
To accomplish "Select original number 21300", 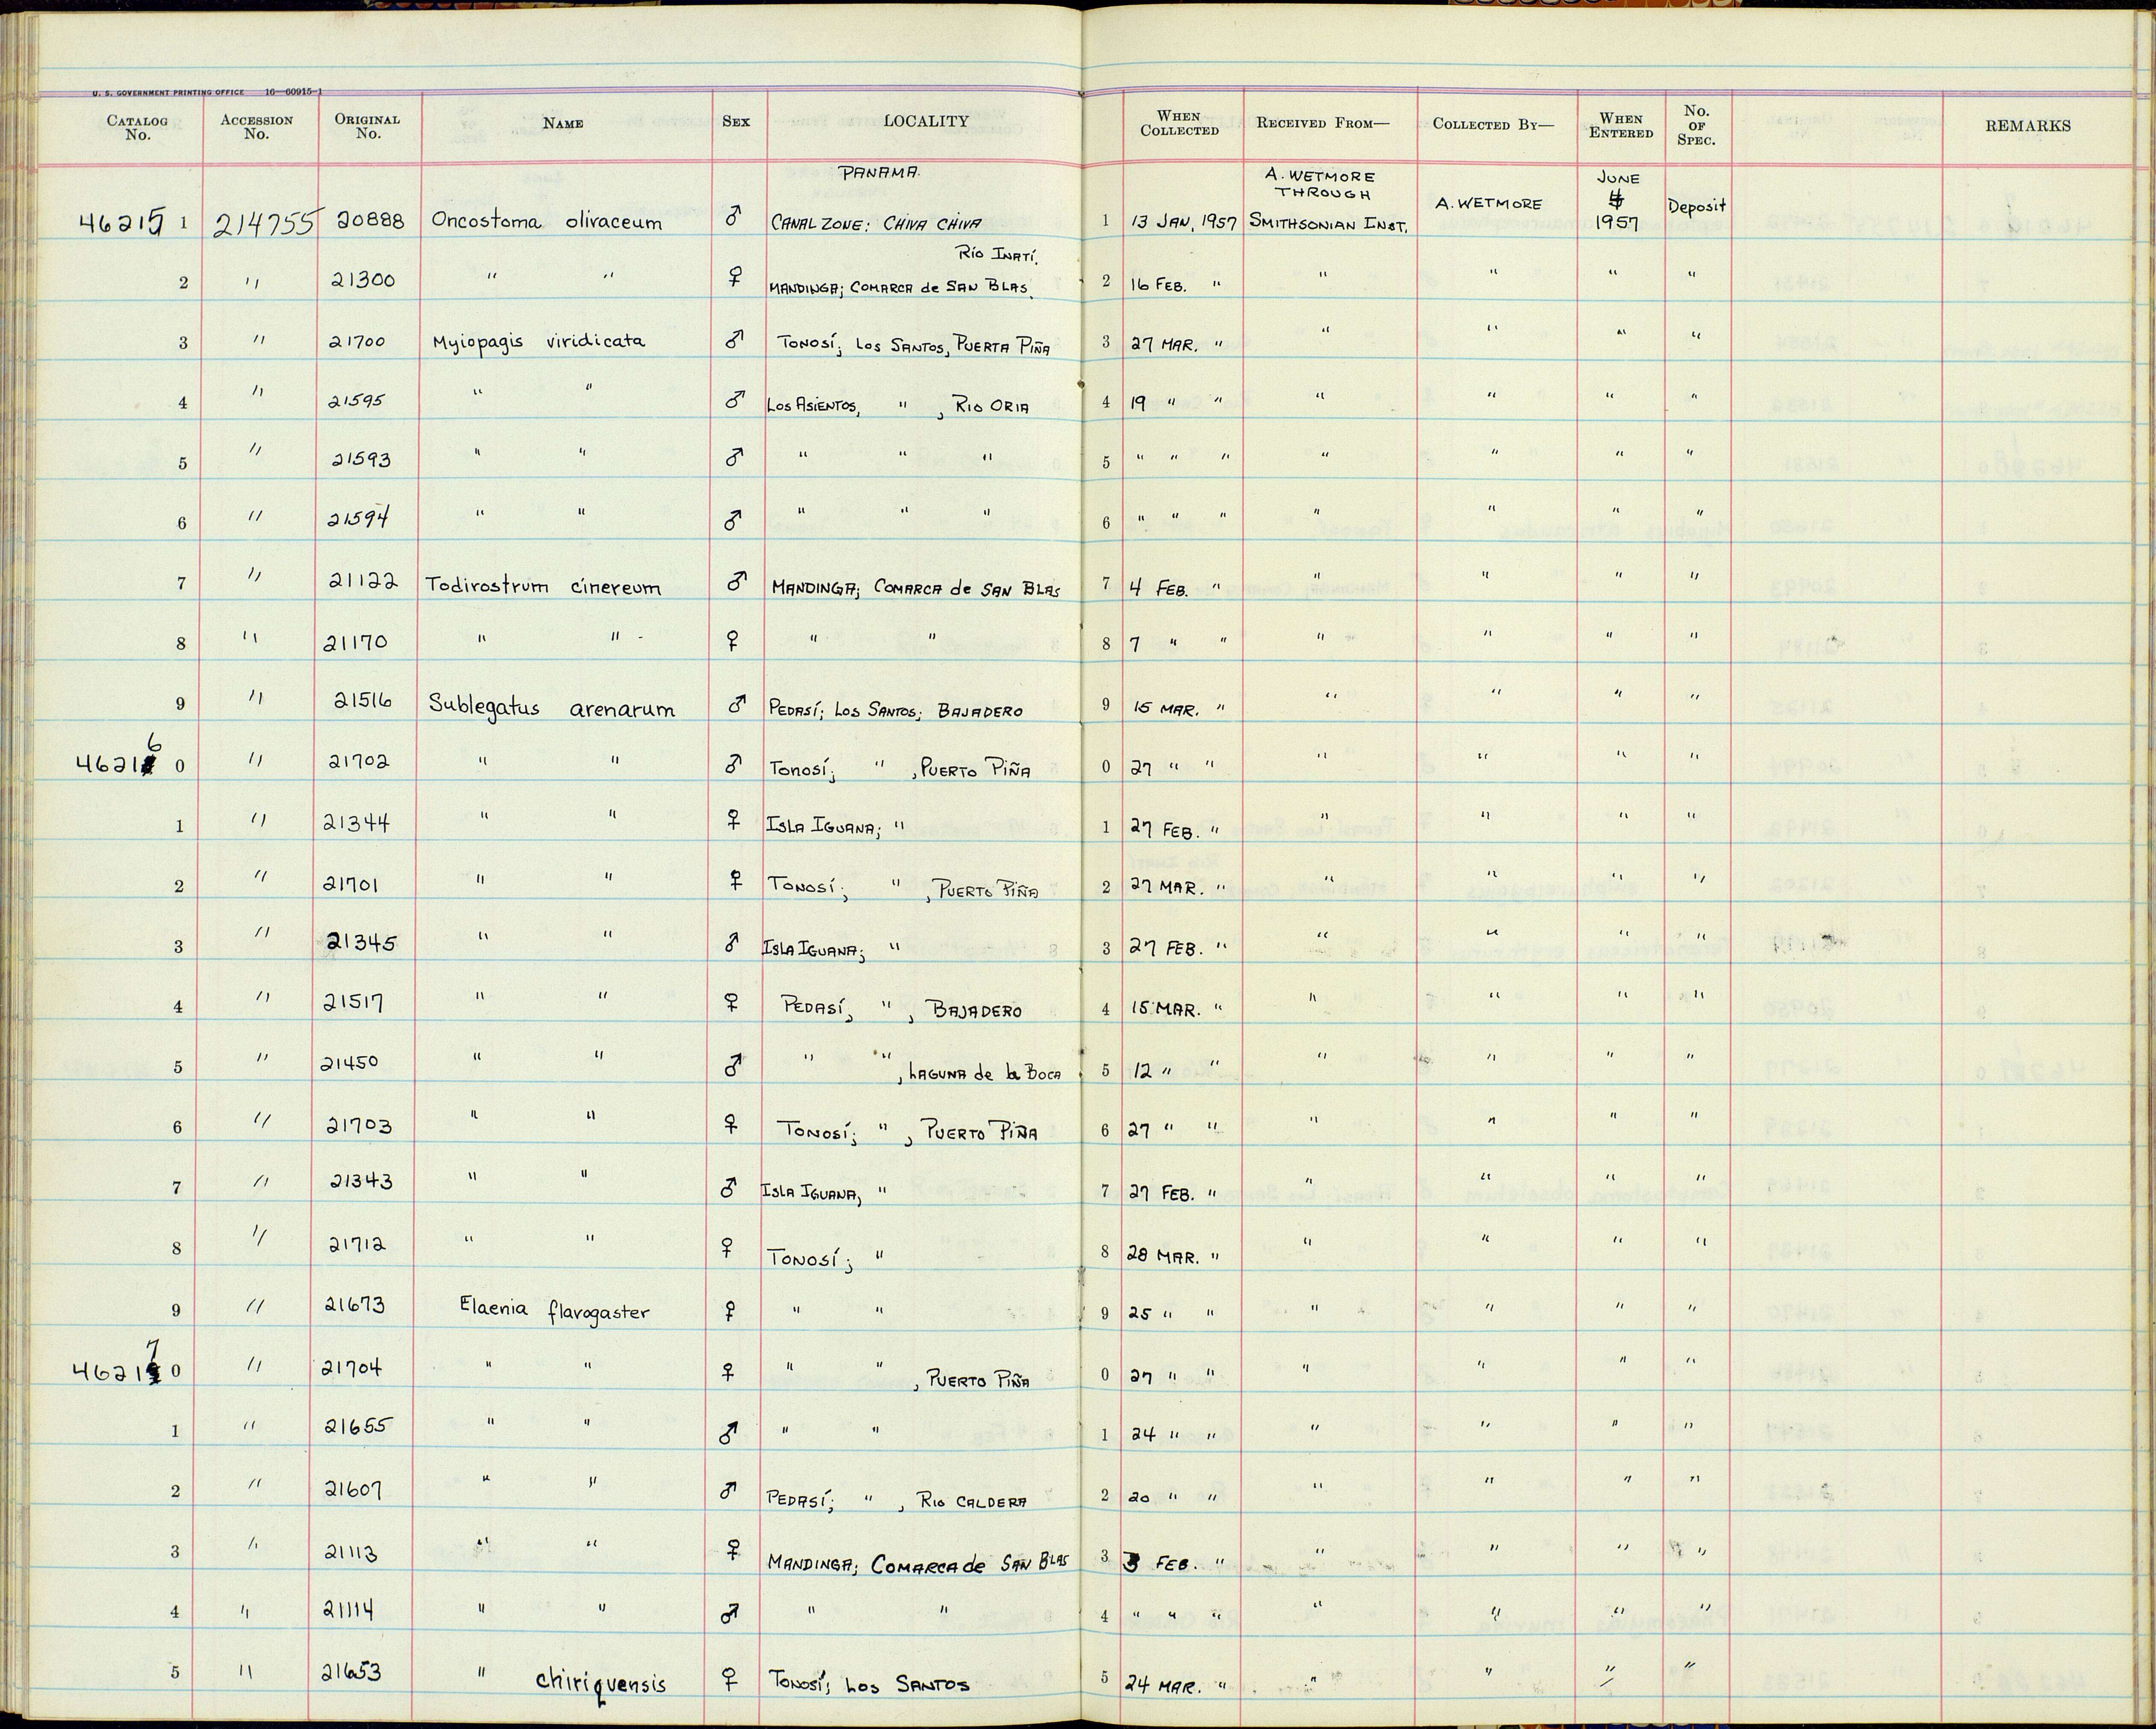I will tap(363, 280).
